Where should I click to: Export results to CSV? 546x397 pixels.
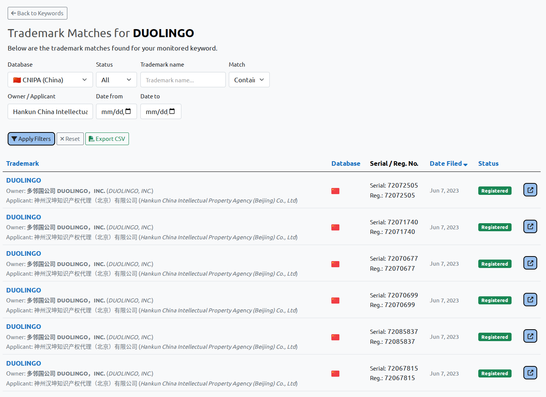tap(107, 139)
